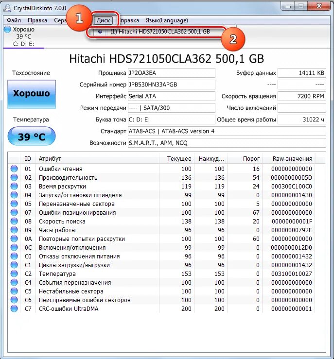Viewport: 334px width, 359px height.
Task: Open the Диск menu
Action: (103, 20)
